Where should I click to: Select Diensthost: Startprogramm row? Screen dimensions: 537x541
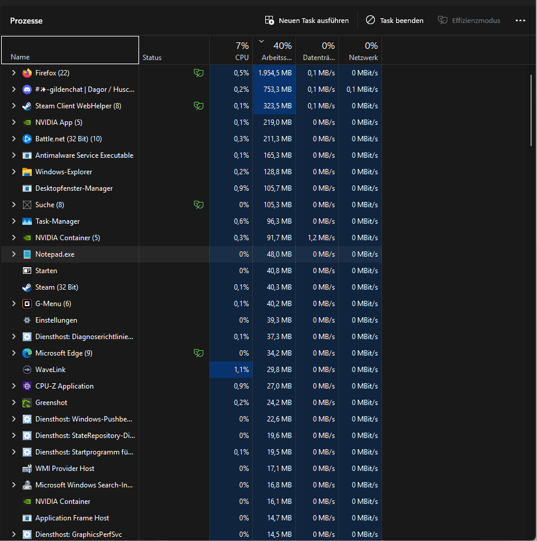[x=191, y=452]
